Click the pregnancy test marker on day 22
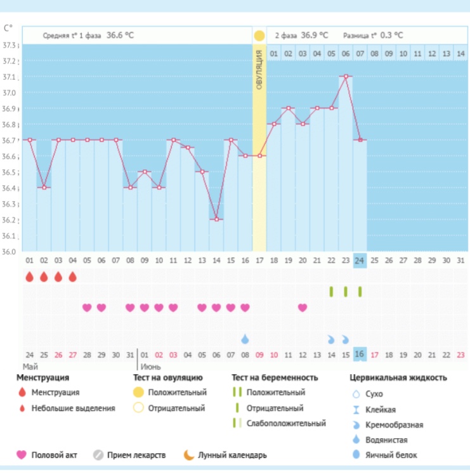The image size is (470, 473). (x=331, y=292)
